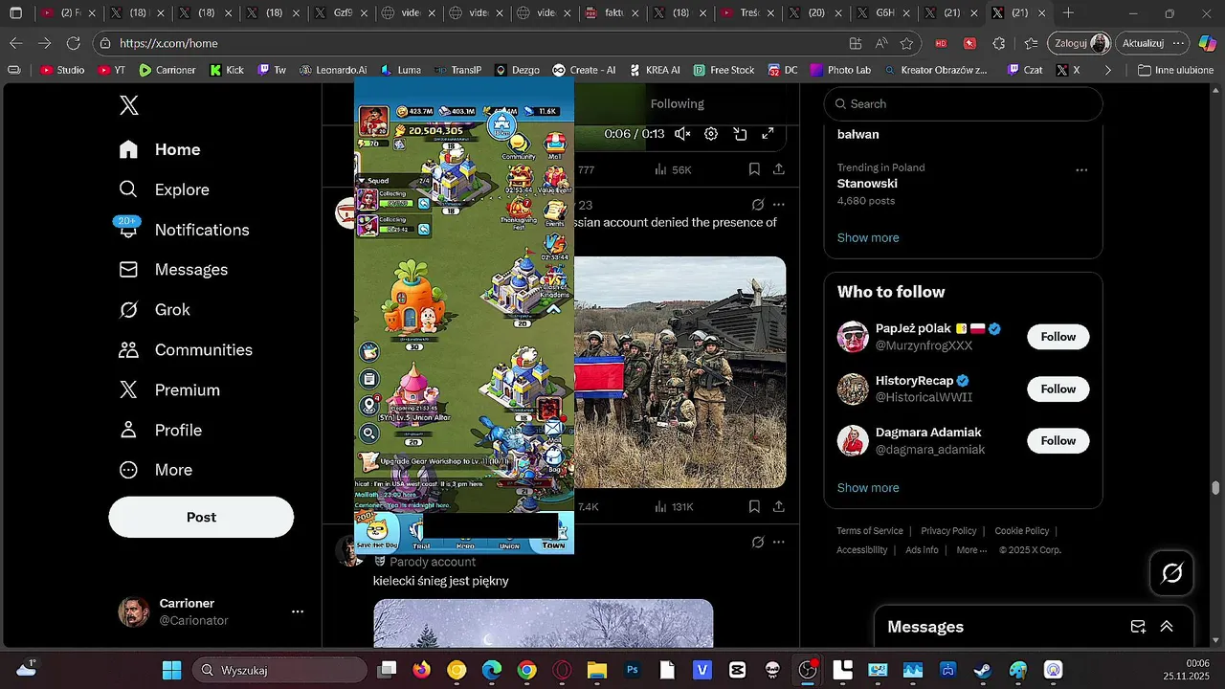Open Terms of Service link
Viewport: 1225px width, 689px height.
coord(870,531)
